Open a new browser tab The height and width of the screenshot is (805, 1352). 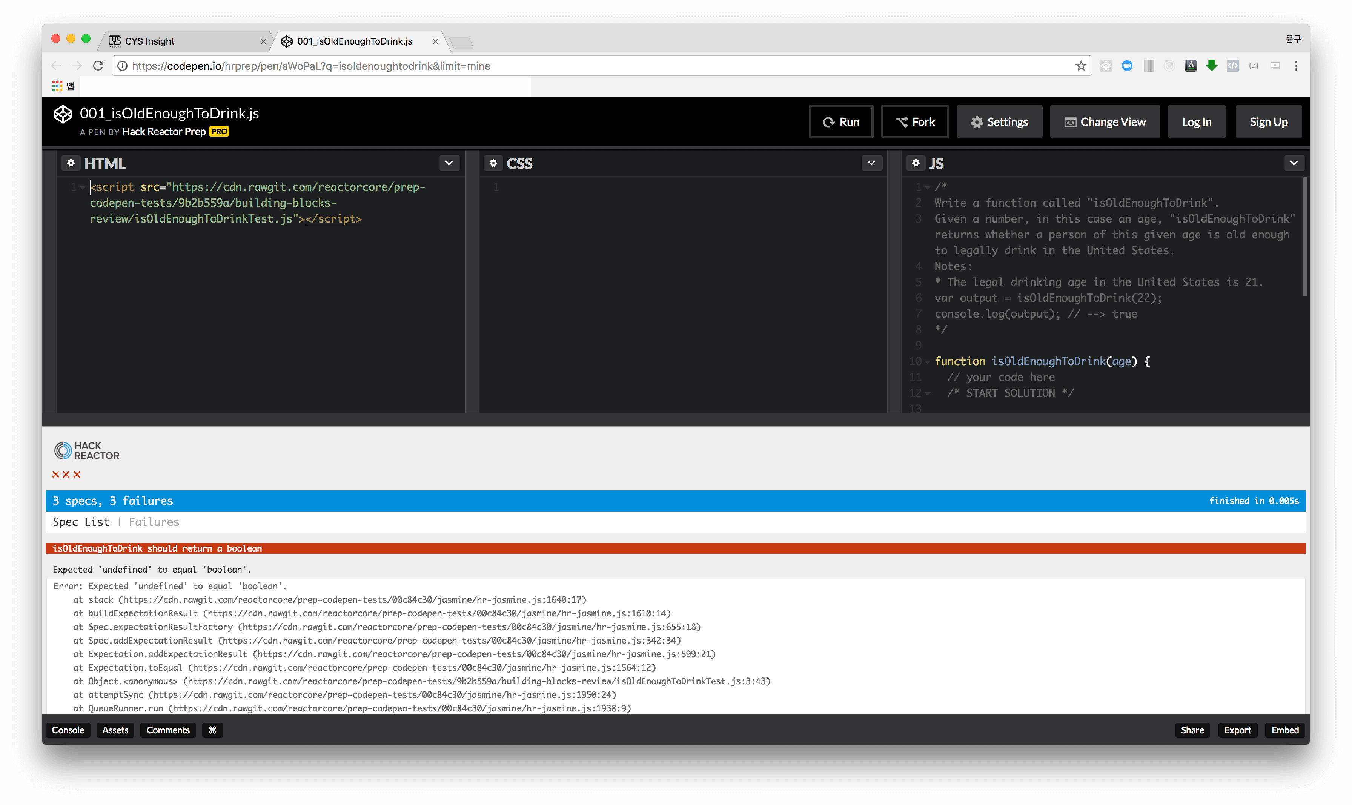(x=461, y=42)
